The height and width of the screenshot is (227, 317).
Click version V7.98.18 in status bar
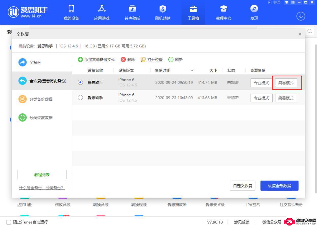pyautogui.click(x=215, y=222)
